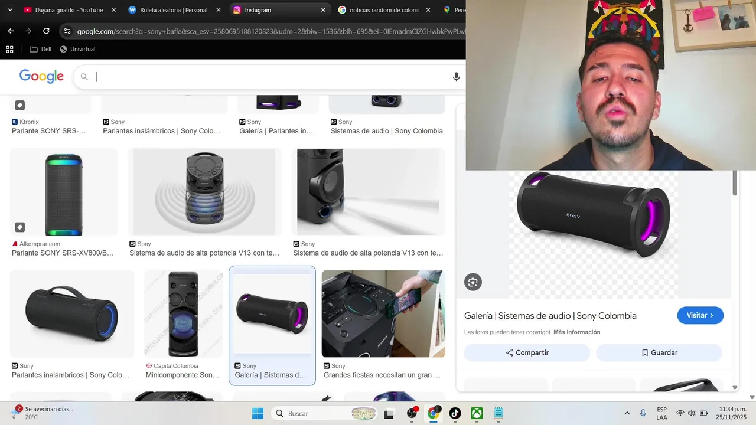Select the V13 side view speaker thumbnail
The height and width of the screenshot is (425, 756).
coord(369,192)
